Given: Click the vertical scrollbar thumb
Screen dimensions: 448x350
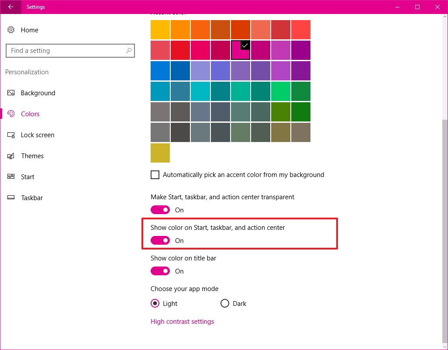Looking at the screenshot, I should pyautogui.click(x=445, y=232).
